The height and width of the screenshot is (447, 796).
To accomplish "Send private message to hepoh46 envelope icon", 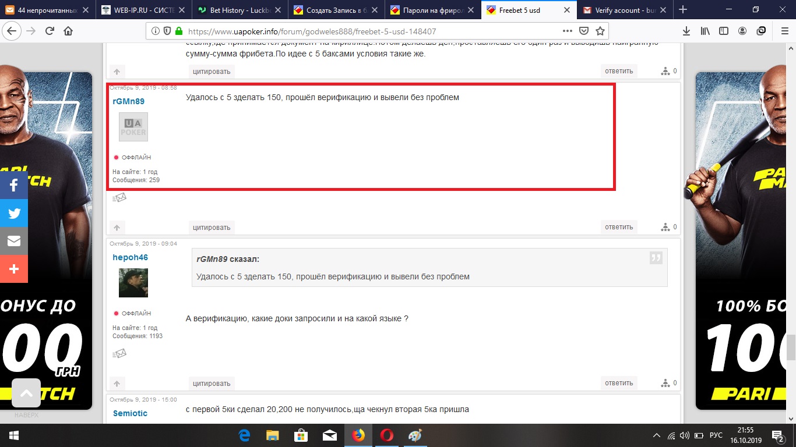I will click(119, 353).
